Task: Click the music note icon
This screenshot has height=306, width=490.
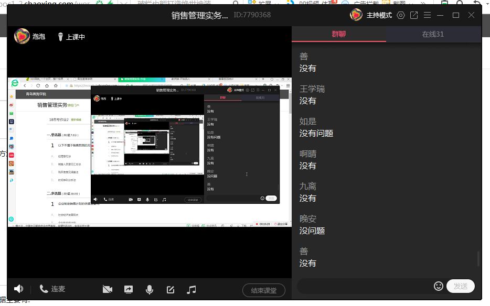Action: tap(191, 289)
